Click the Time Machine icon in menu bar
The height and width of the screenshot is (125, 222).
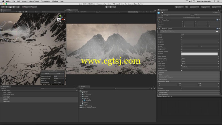click(187, 1)
